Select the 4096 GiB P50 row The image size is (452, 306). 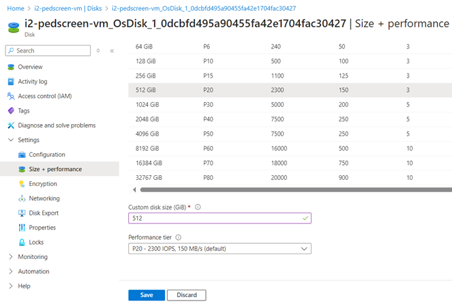pyautogui.click(x=290, y=134)
